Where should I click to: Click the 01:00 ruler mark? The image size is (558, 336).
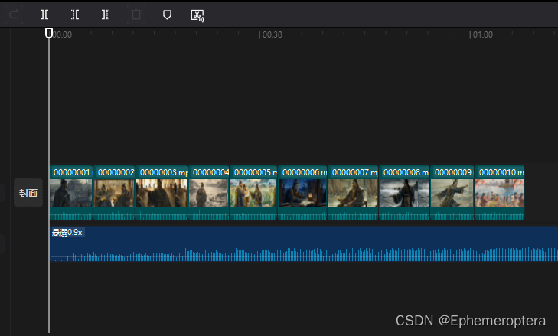tap(481, 34)
